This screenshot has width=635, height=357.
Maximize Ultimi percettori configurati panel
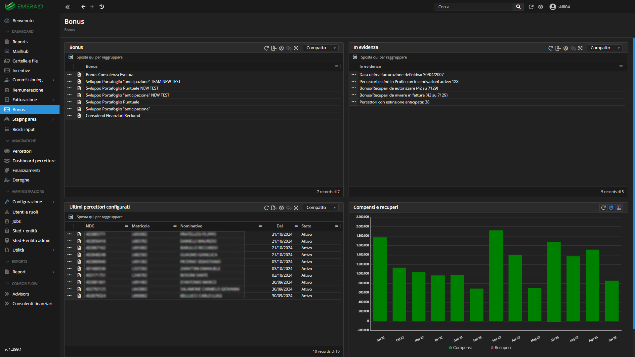(x=296, y=208)
